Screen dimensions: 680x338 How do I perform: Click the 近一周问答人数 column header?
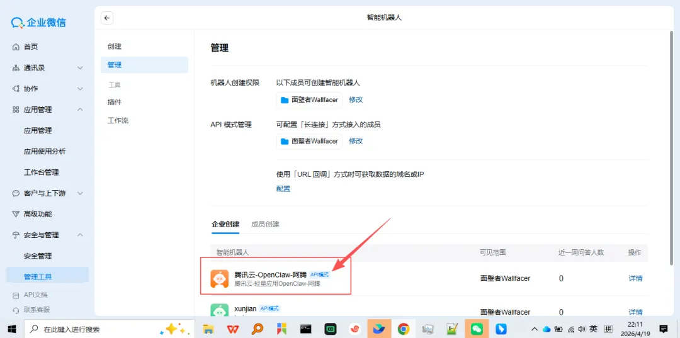(x=581, y=252)
